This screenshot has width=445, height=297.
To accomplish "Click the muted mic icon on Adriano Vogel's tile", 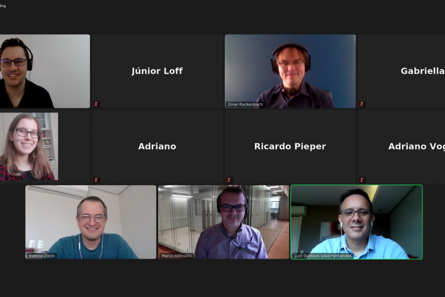I will [x=362, y=180].
